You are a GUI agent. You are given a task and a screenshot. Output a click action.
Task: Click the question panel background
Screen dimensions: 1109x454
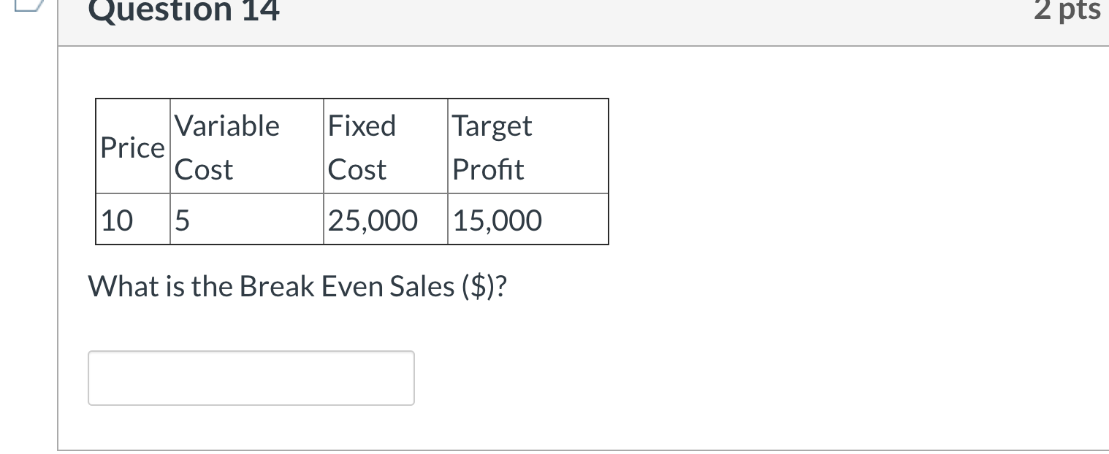[804, 328]
